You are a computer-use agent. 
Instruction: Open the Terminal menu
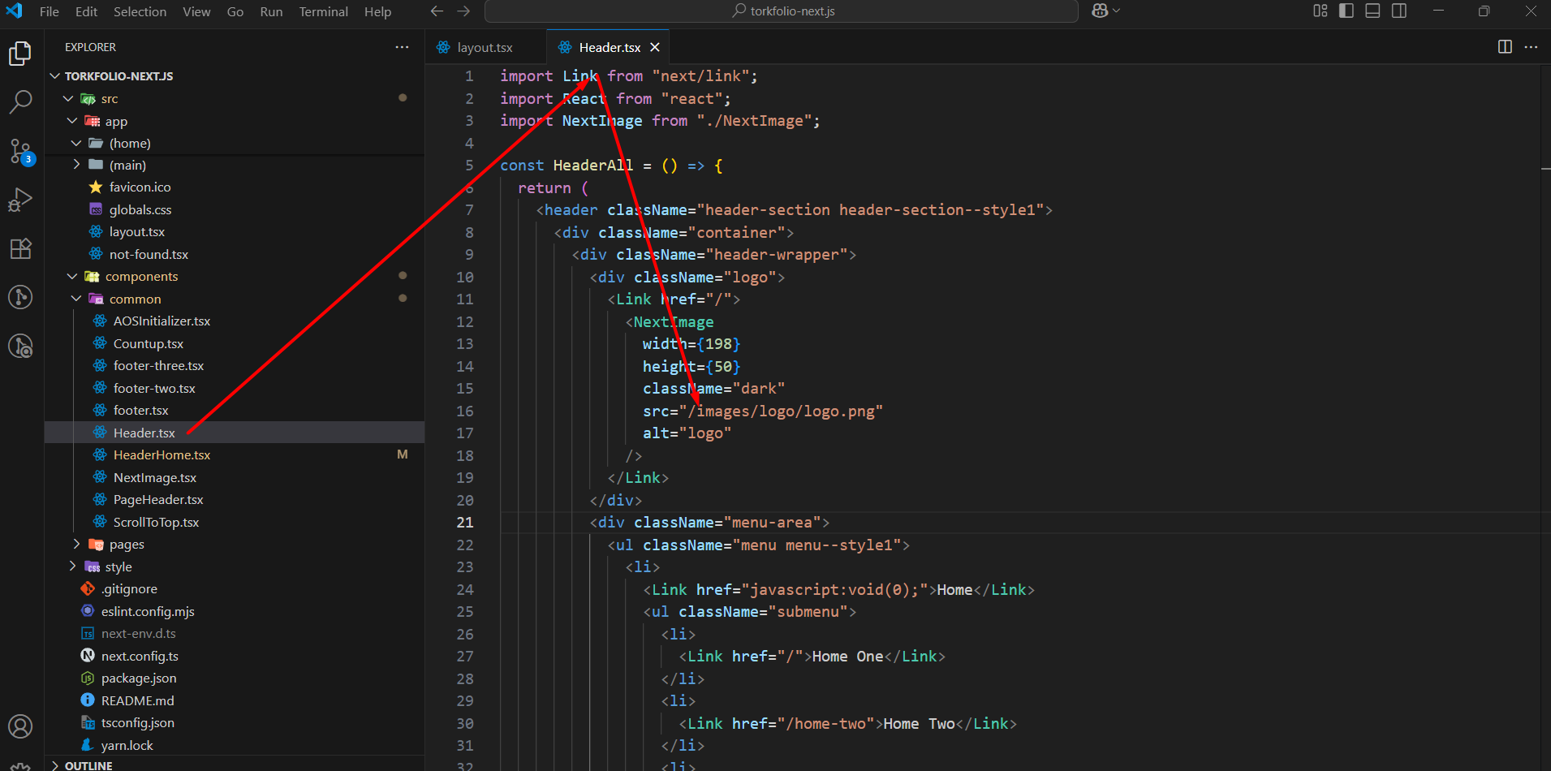[323, 11]
